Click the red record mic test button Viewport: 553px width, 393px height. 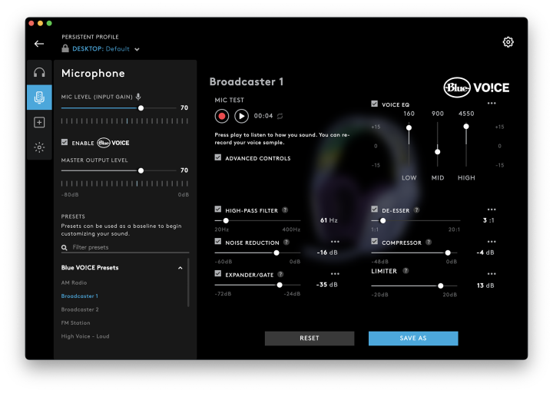(x=222, y=116)
